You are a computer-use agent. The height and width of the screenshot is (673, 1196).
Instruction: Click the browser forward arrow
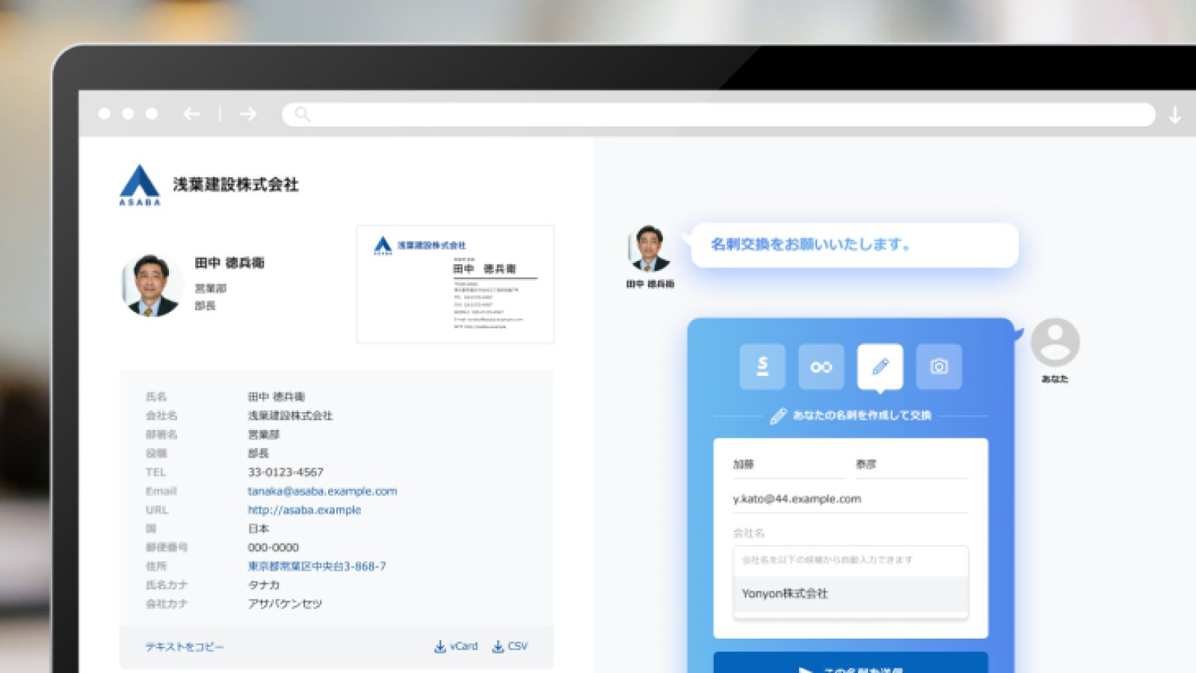click(x=248, y=114)
